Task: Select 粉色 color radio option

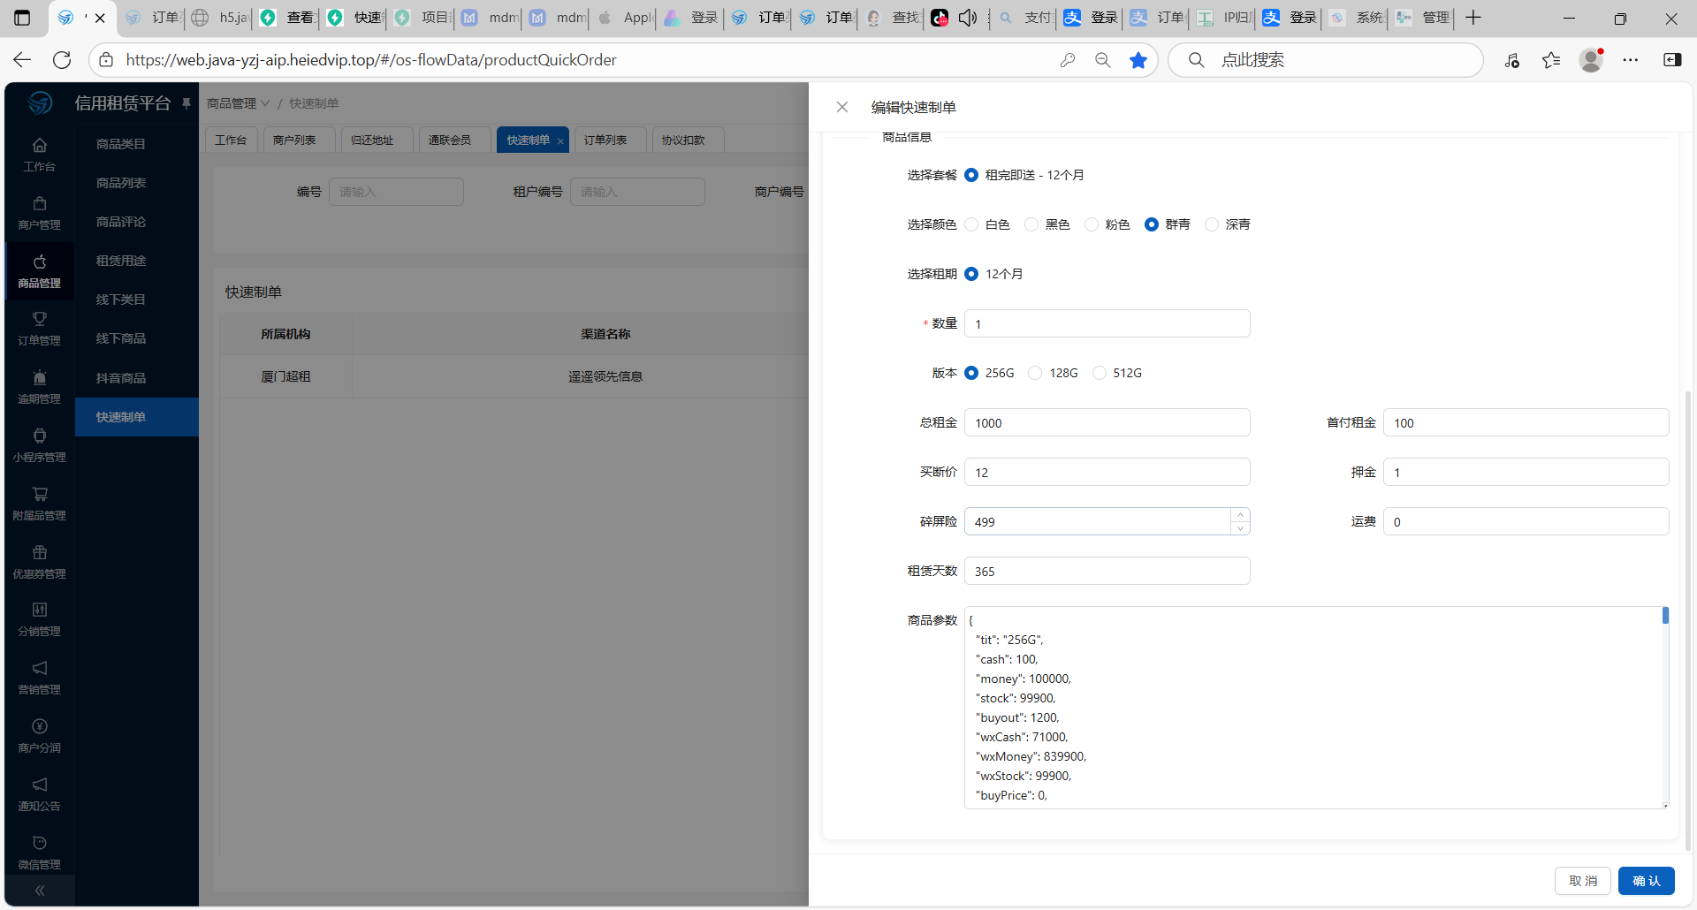Action: click(1092, 224)
